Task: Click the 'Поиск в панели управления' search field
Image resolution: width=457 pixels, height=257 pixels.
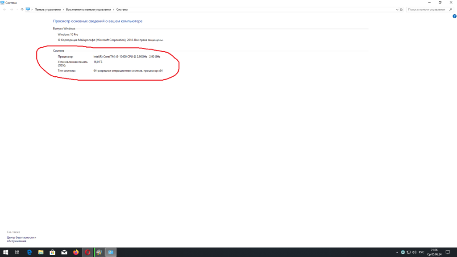Action: coord(426,9)
